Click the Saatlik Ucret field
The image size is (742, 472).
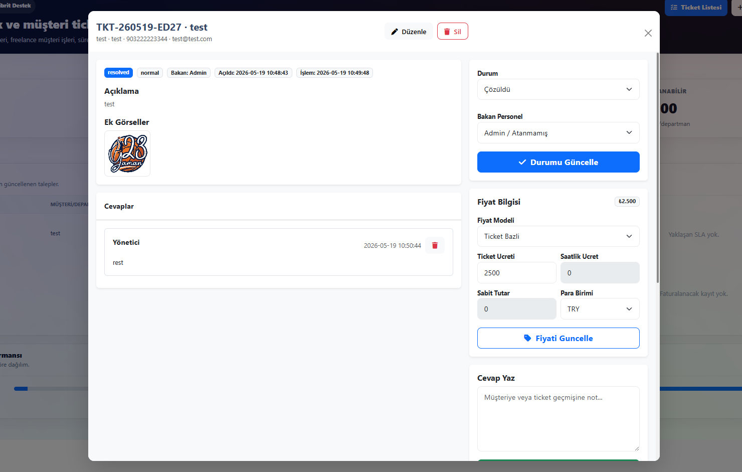600,273
